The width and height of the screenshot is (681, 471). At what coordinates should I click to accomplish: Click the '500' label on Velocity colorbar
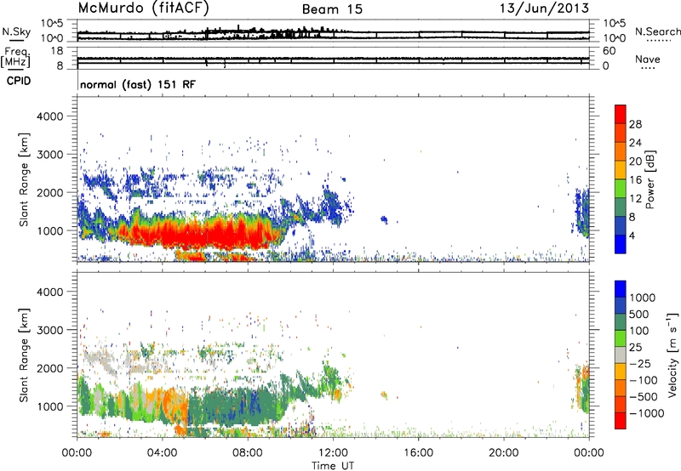click(638, 314)
